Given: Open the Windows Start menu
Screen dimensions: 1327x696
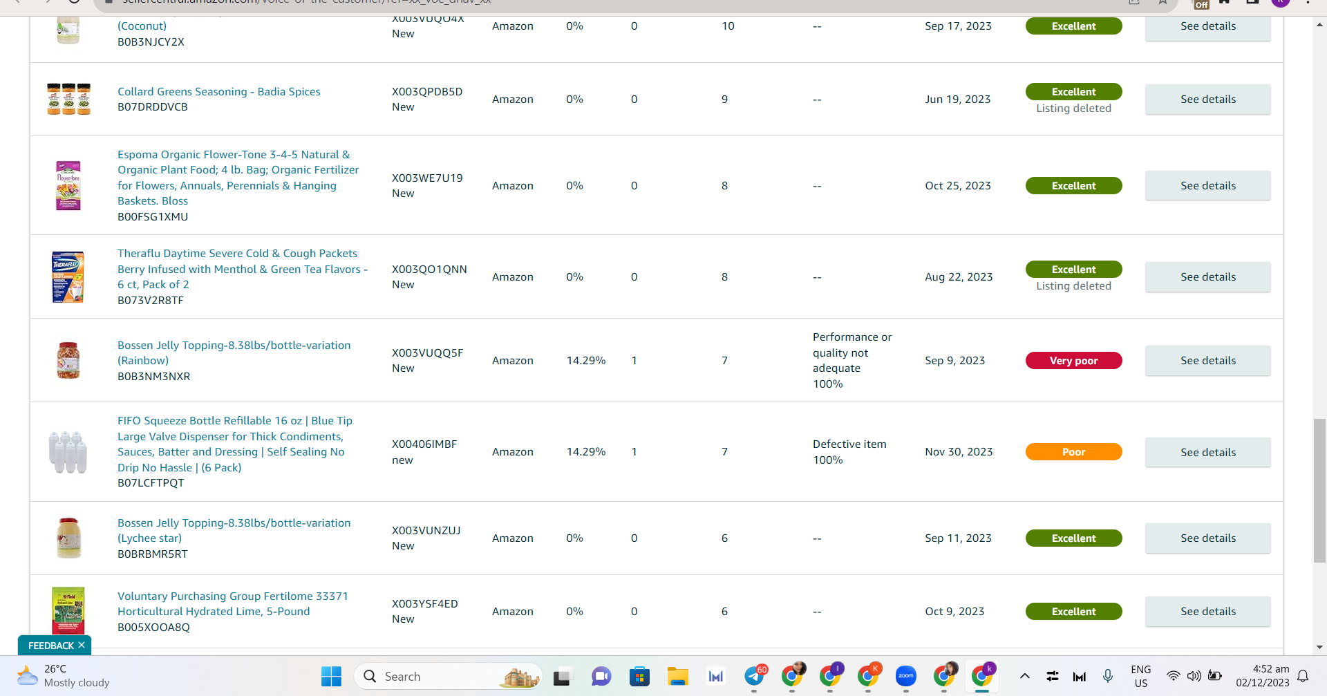Looking at the screenshot, I should click(331, 676).
